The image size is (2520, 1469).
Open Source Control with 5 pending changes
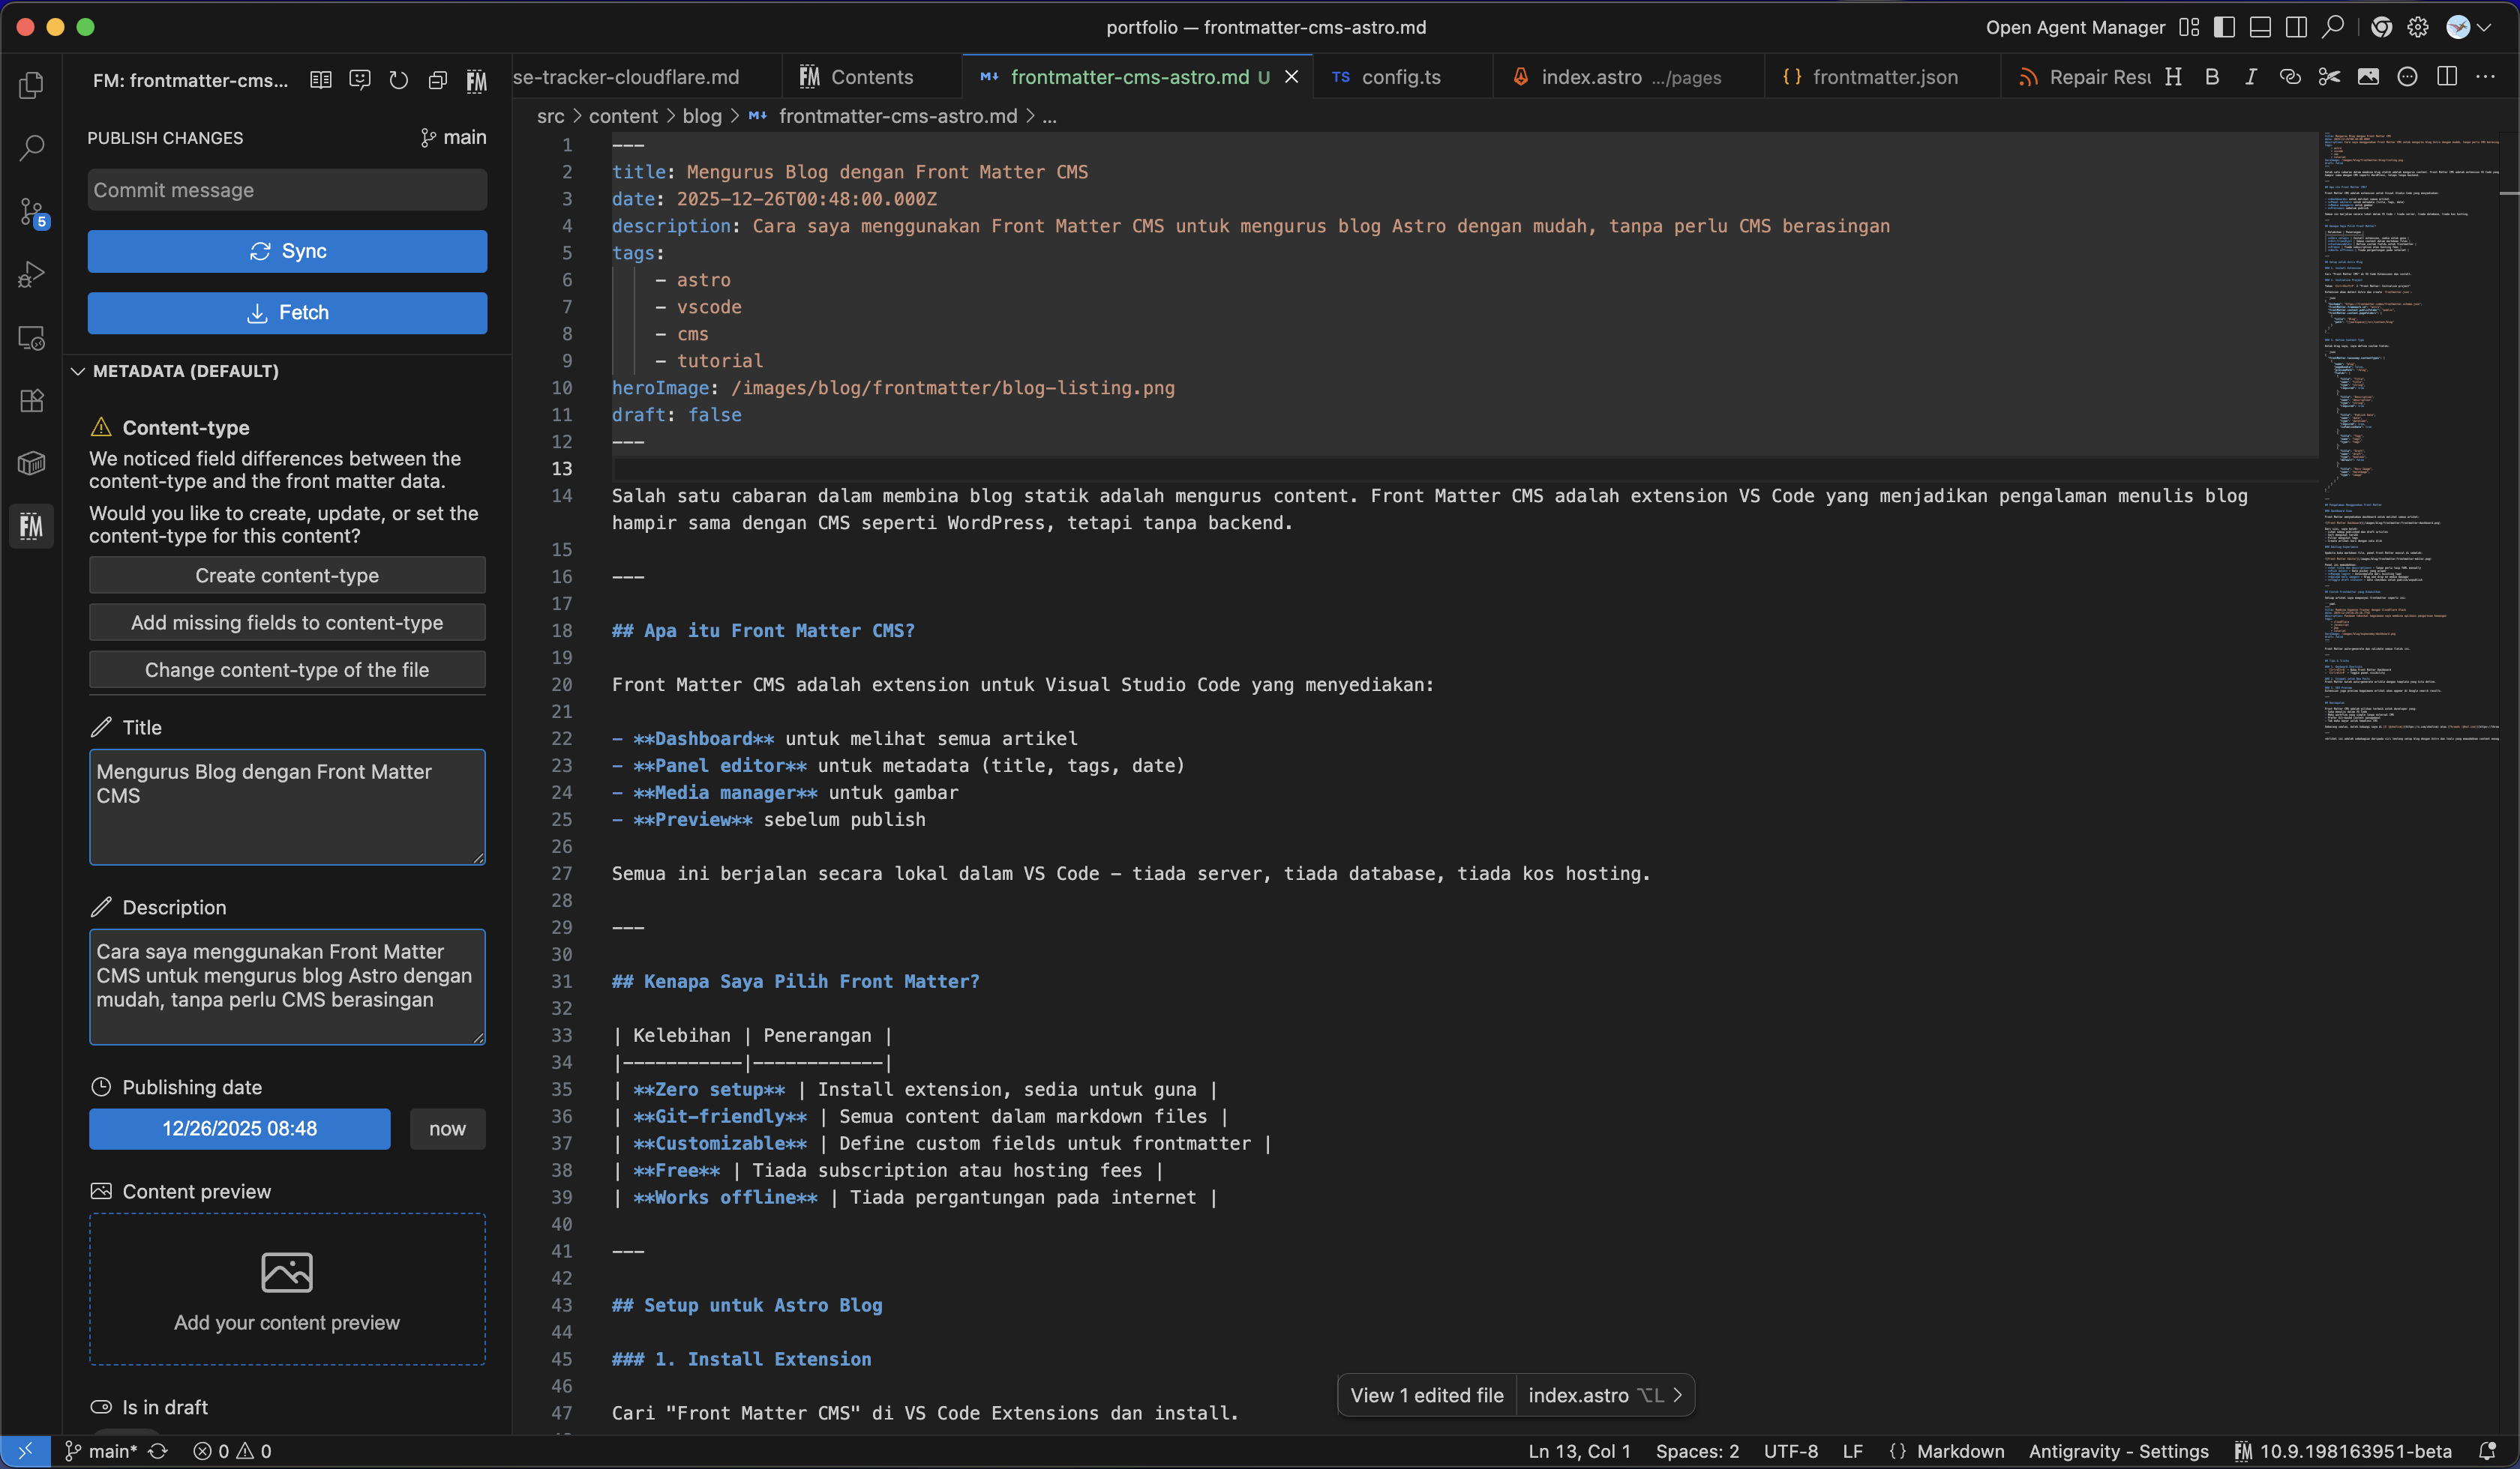31,212
